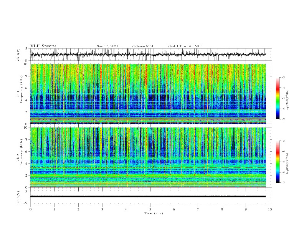Screen dimensions: 304x235
Task: Click the 'Time (min)' axis title
Action: (x=154, y=213)
